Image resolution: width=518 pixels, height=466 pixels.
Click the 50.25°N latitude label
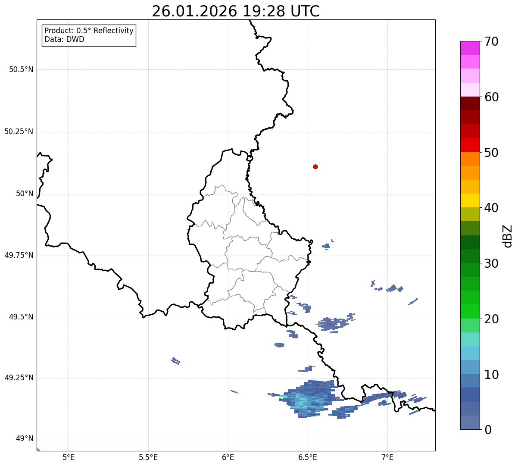click(19, 131)
